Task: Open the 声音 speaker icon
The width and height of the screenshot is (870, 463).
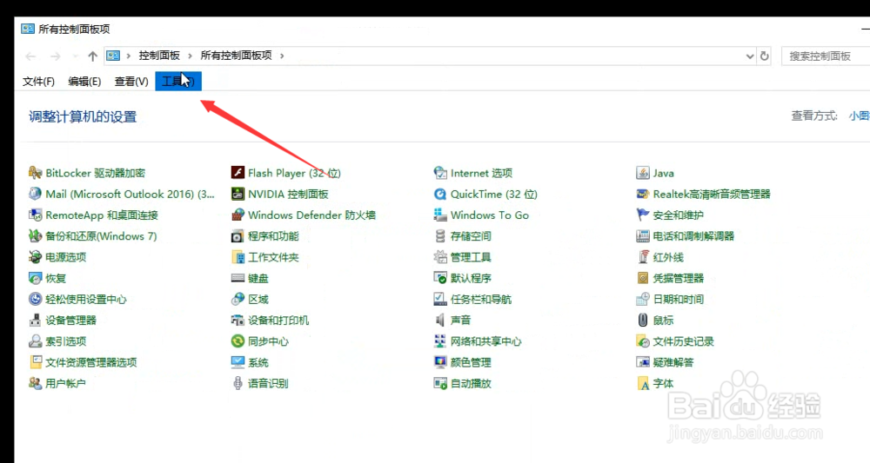Action: (440, 321)
